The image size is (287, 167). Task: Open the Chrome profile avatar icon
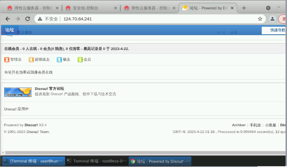pyautogui.click(x=272, y=19)
